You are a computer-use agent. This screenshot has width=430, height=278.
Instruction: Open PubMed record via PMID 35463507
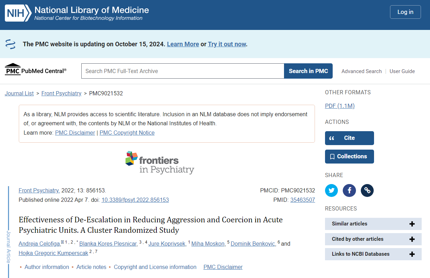pyautogui.click(x=303, y=200)
